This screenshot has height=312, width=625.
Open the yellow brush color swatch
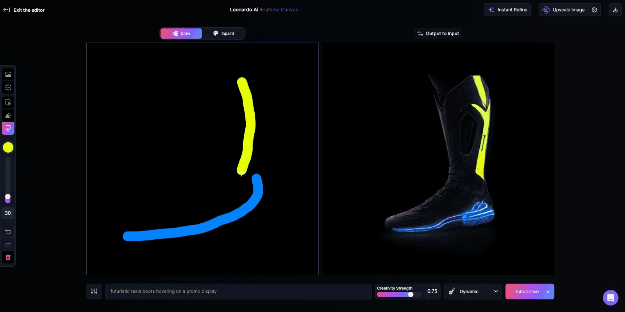[x=8, y=147]
